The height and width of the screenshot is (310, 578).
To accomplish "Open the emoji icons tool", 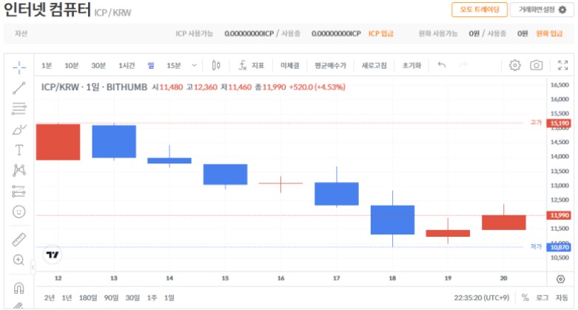I will click(x=19, y=212).
